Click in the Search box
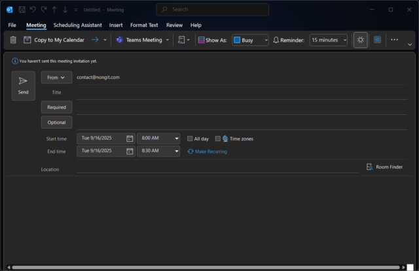 point(212,10)
